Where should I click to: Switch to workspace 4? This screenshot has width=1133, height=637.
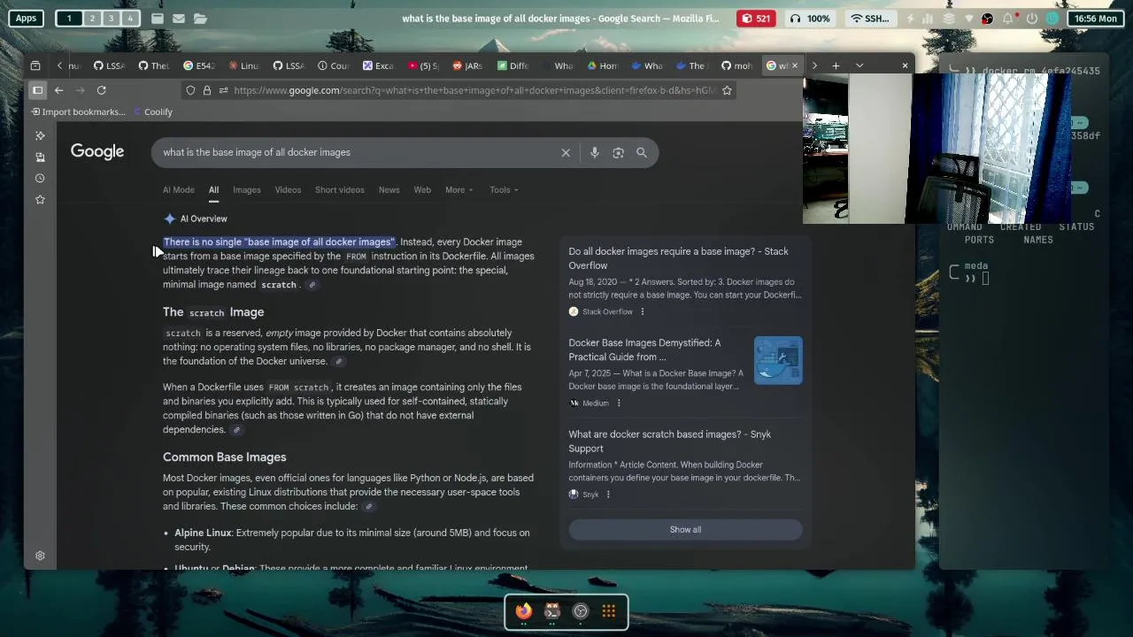coord(129,18)
